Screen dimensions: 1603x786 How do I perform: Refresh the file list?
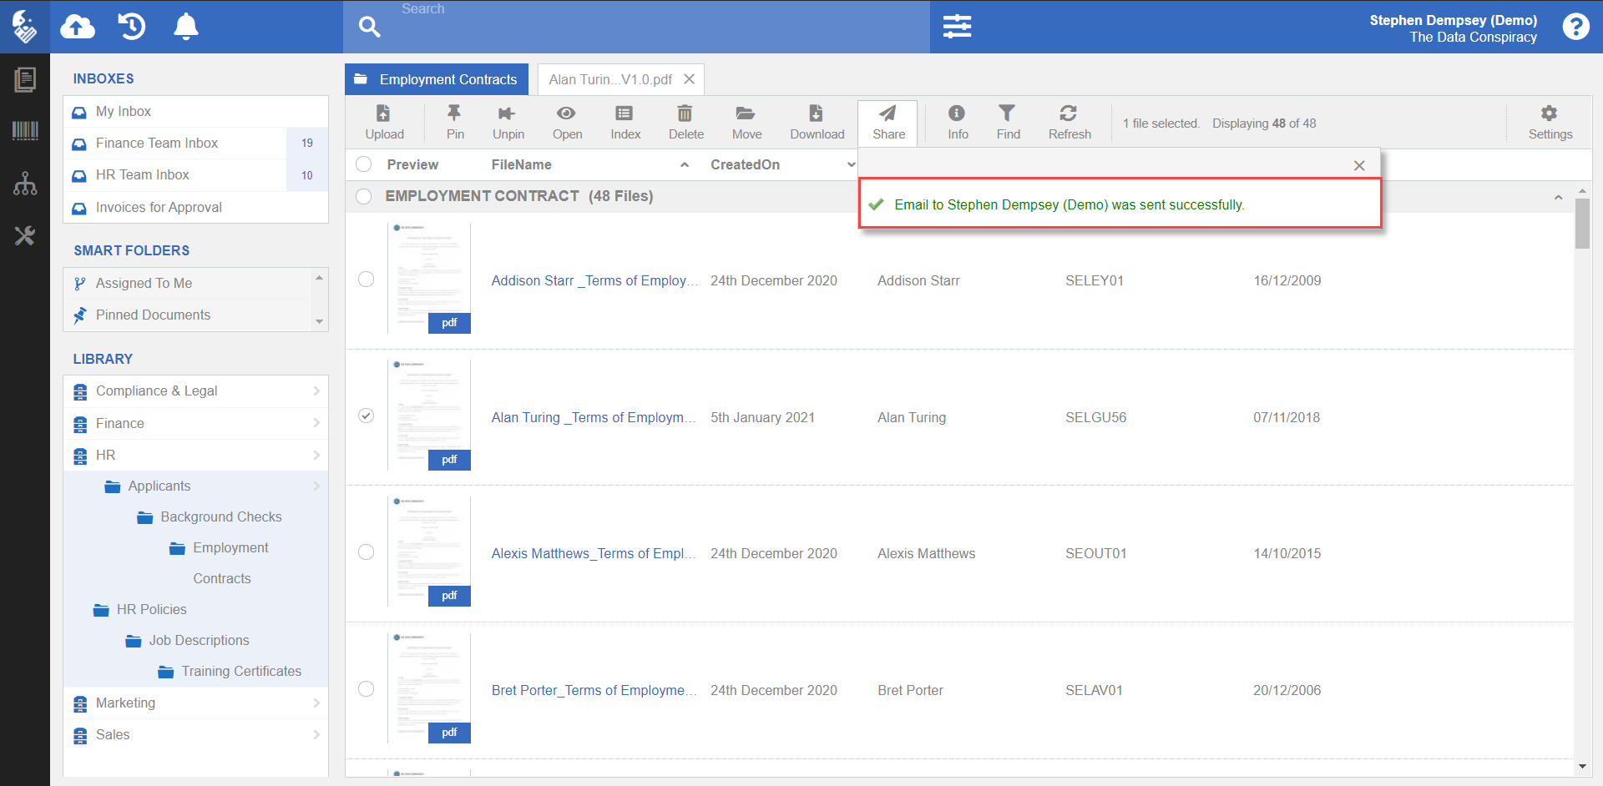[x=1070, y=123]
